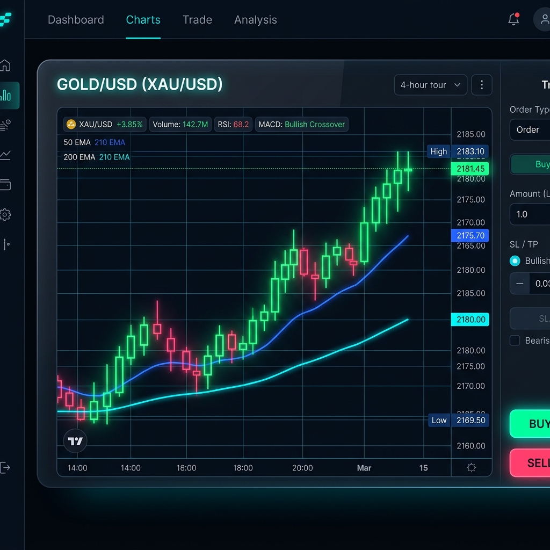Decrease value with the minus stepper
The width and height of the screenshot is (550, 550).
pyautogui.click(x=519, y=284)
